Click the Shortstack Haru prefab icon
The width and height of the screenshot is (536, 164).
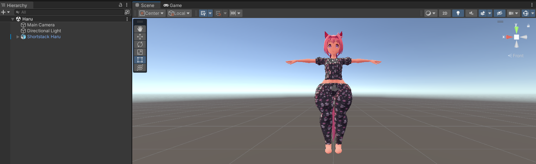[24, 37]
